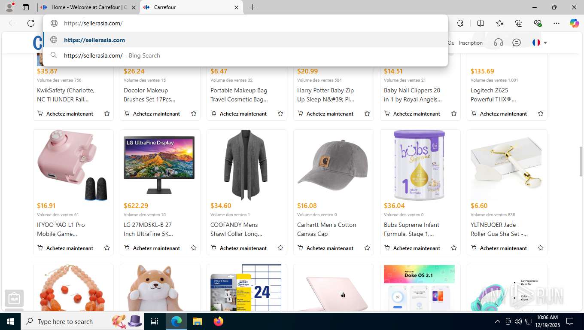Open Edge Settings and more menu
584x330 pixels.
557,23
